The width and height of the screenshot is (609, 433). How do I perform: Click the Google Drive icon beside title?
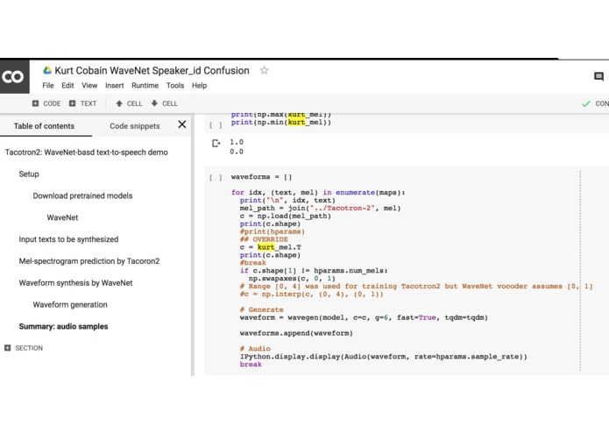pos(47,70)
